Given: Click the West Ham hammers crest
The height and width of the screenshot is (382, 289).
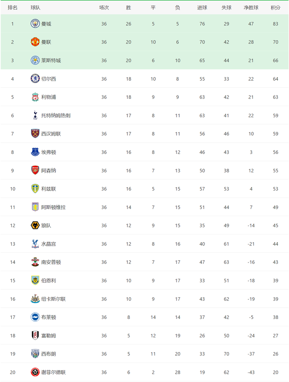Looking at the screenshot, I should point(35,134).
